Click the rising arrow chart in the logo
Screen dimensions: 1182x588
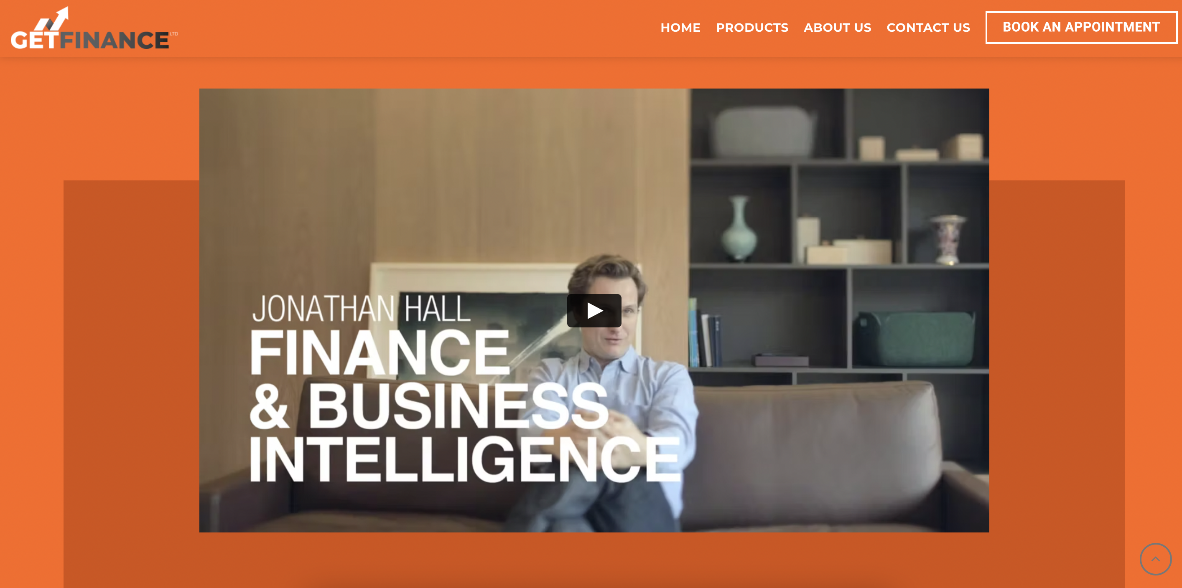click(x=52, y=18)
